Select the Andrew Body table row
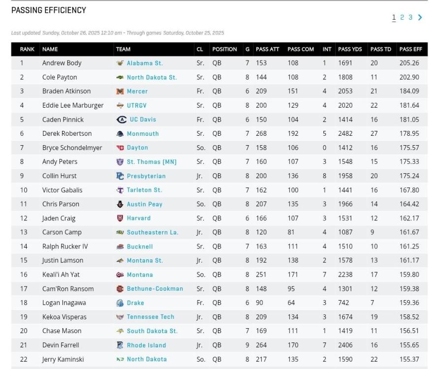The image size is (441, 369). click(x=62, y=63)
